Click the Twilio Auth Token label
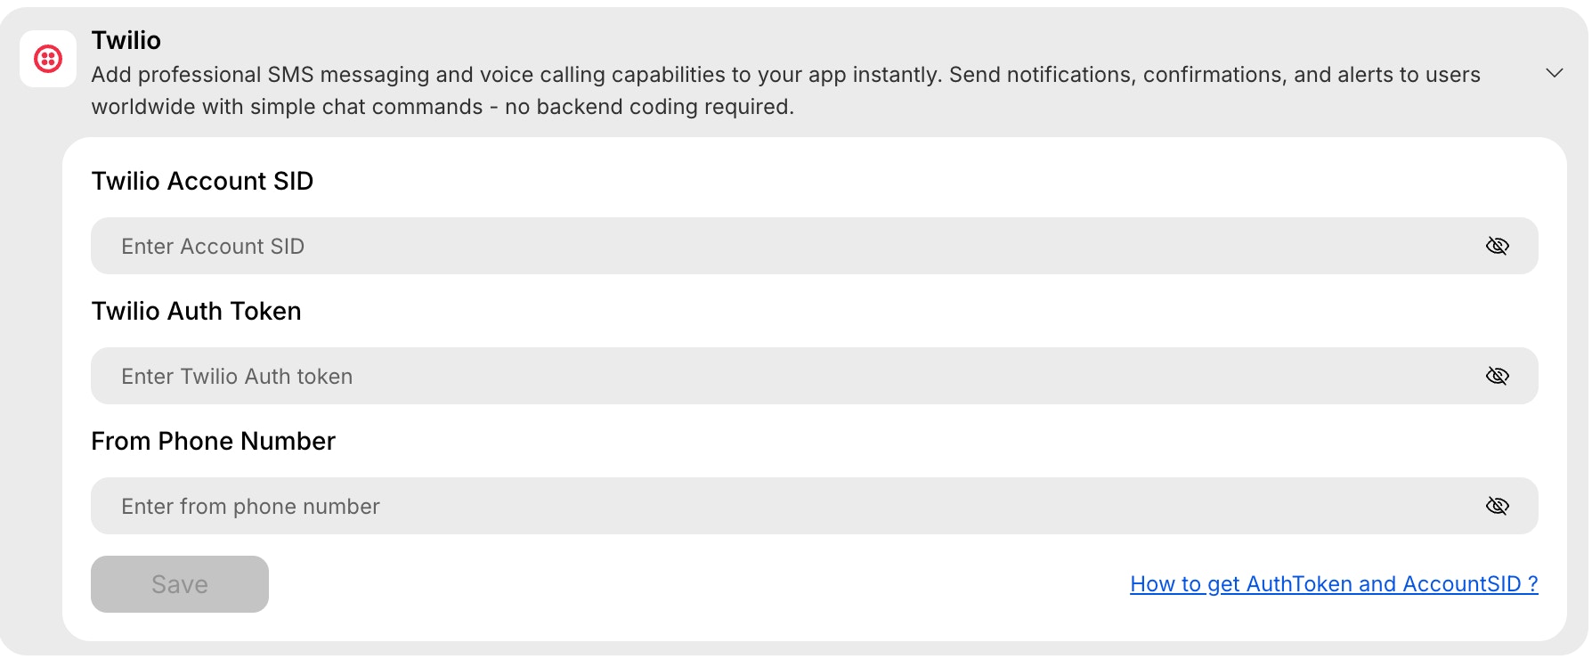Screen dimensions: 1592x659 pyautogui.click(x=196, y=312)
